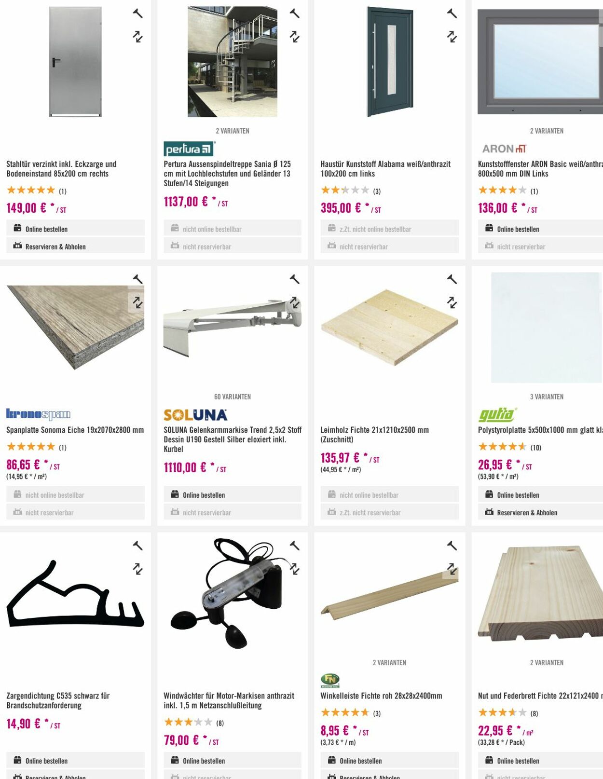Click hammer icon on Zargendichtung C535 product
Screen dimensions: 603x779
click(138, 546)
